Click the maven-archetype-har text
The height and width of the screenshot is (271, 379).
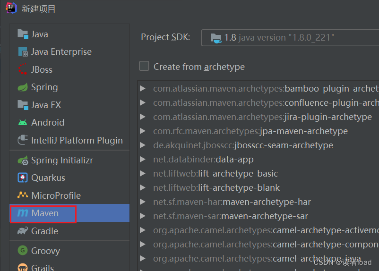(267, 202)
